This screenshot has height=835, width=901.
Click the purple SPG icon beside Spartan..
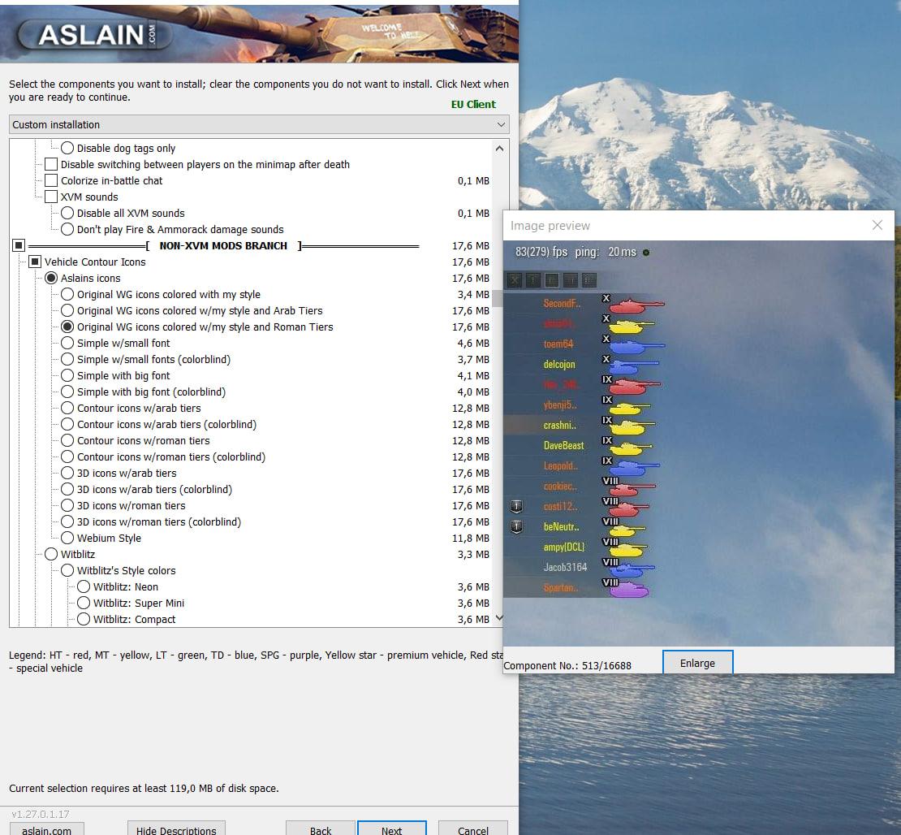628,589
